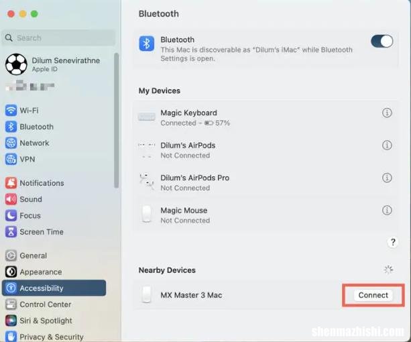Open info for Magic Keyboard

[x=387, y=113]
